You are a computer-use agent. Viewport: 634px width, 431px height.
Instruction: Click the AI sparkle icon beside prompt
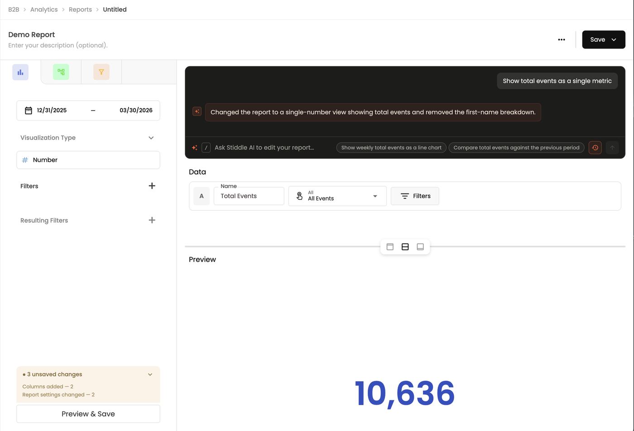(x=195, y=148)
